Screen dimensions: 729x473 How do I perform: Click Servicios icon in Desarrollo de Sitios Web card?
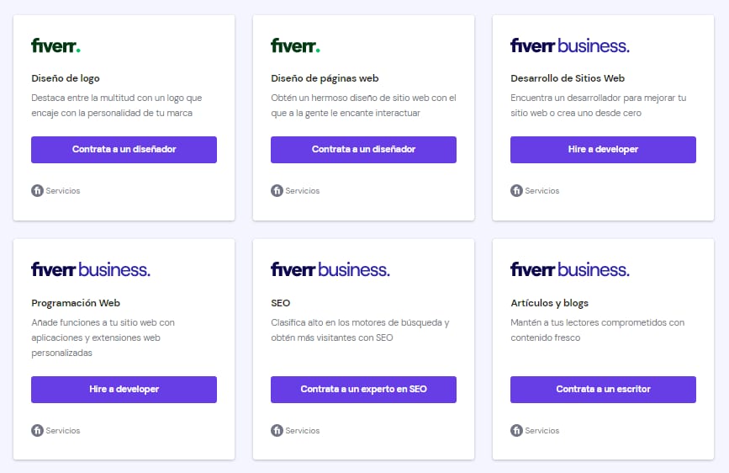[516, 191]
